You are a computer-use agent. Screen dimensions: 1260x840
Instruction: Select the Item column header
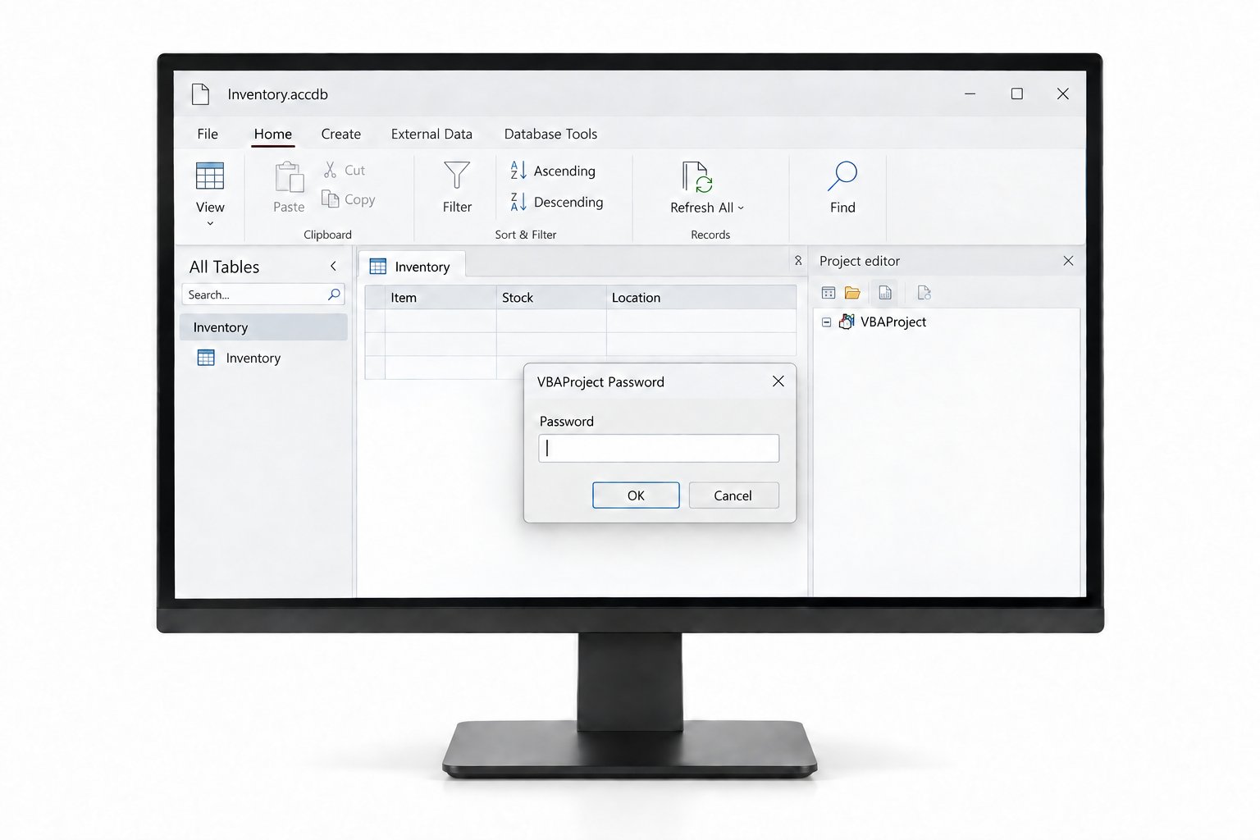coord(441,298)
